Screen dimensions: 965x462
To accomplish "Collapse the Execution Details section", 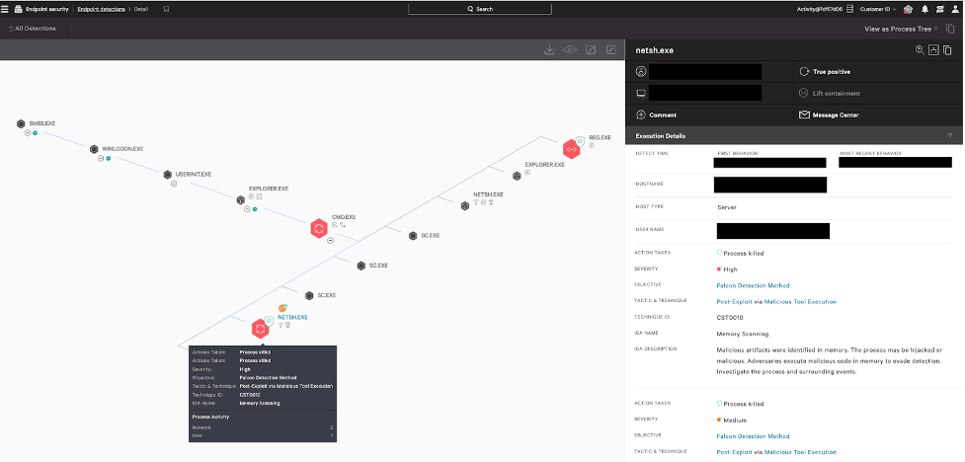I will tap(949, 135).
